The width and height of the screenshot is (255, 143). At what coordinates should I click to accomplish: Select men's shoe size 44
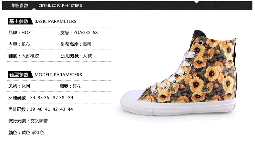pos(70,109)
